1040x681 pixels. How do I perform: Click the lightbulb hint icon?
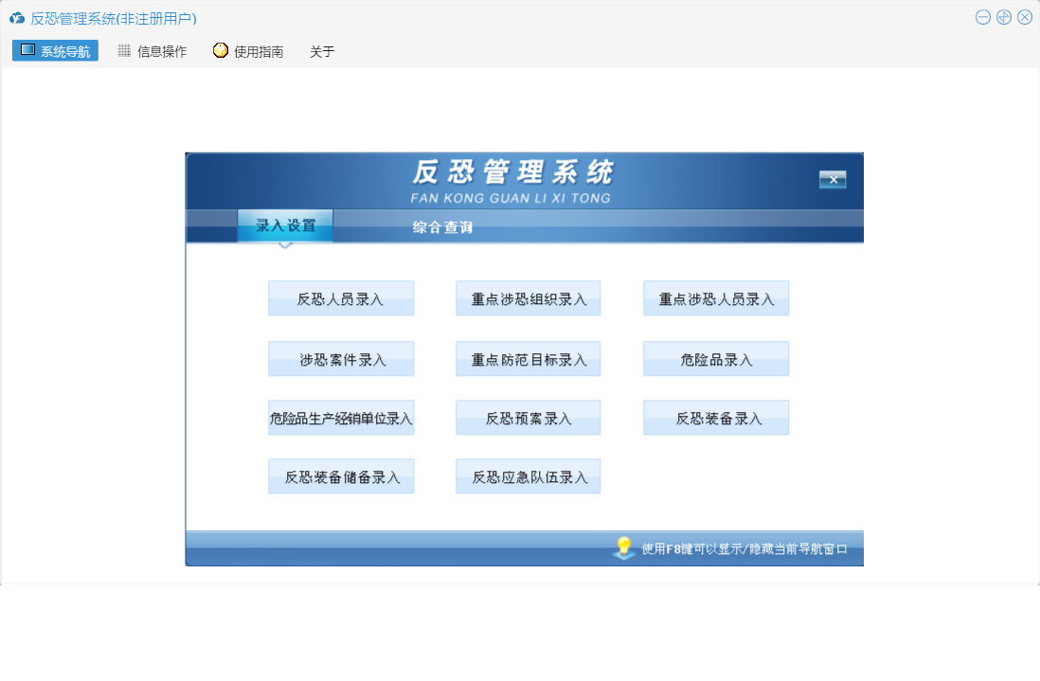(x=623, y=547)
